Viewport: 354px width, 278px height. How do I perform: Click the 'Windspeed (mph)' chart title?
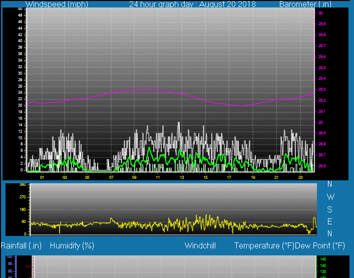click(x=57, y=4)
